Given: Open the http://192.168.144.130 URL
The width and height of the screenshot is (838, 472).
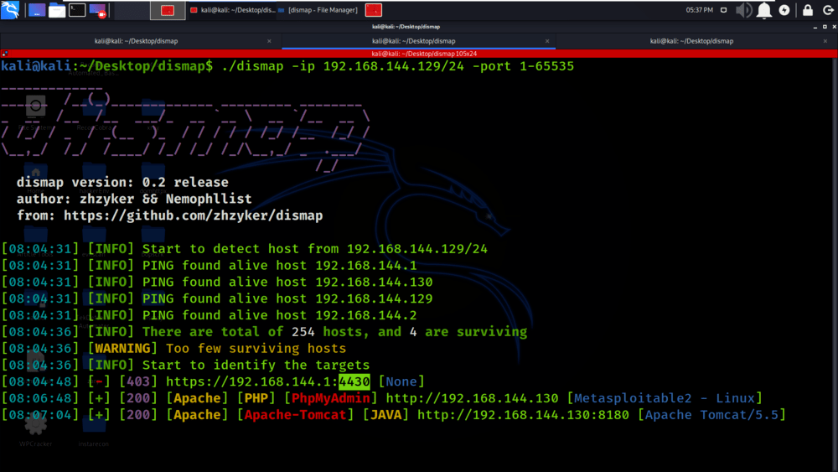Looking at the screenshot, I should click(472, 398).
